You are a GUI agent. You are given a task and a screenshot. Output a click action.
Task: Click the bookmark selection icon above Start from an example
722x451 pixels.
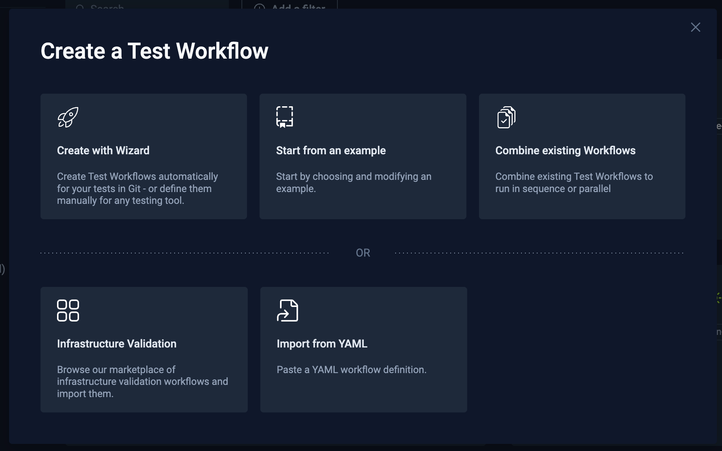click(284, 116)
